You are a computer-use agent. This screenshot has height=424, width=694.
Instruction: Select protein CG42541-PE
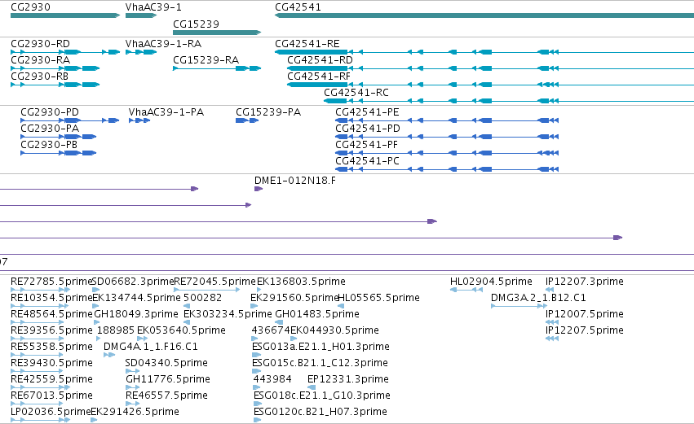[x=447, y=120]
